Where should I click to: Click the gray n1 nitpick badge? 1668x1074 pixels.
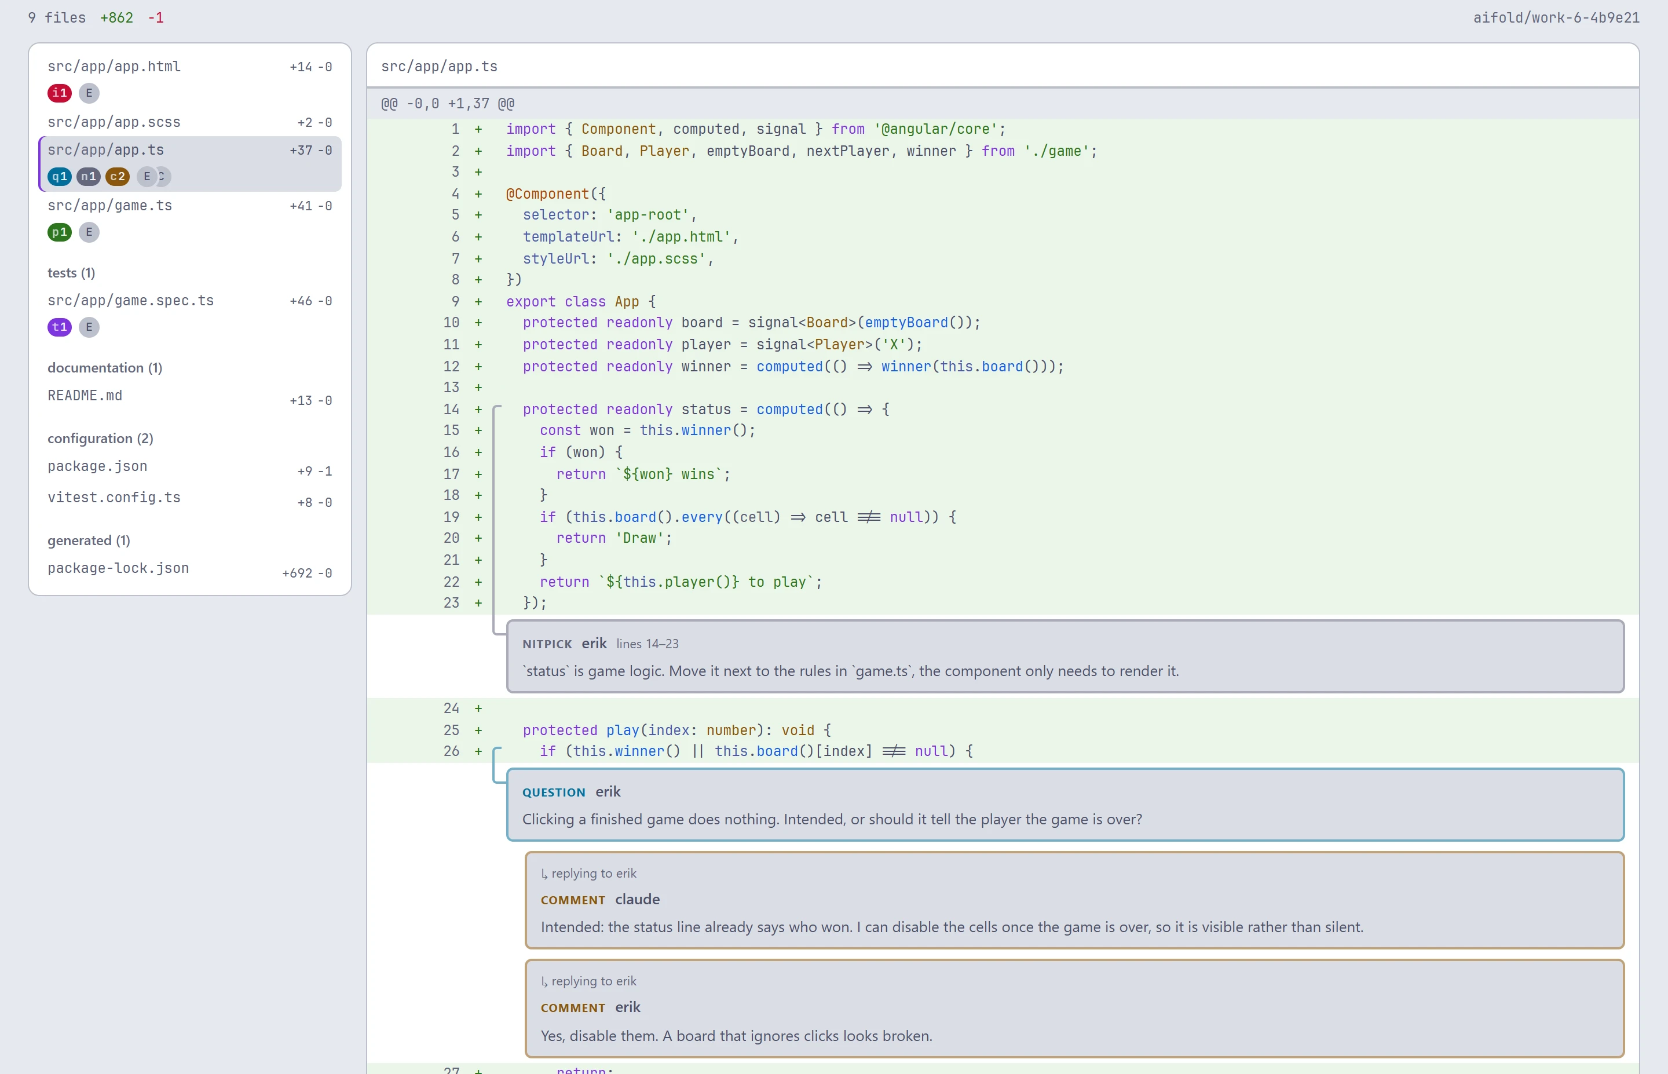click(88, 177)
